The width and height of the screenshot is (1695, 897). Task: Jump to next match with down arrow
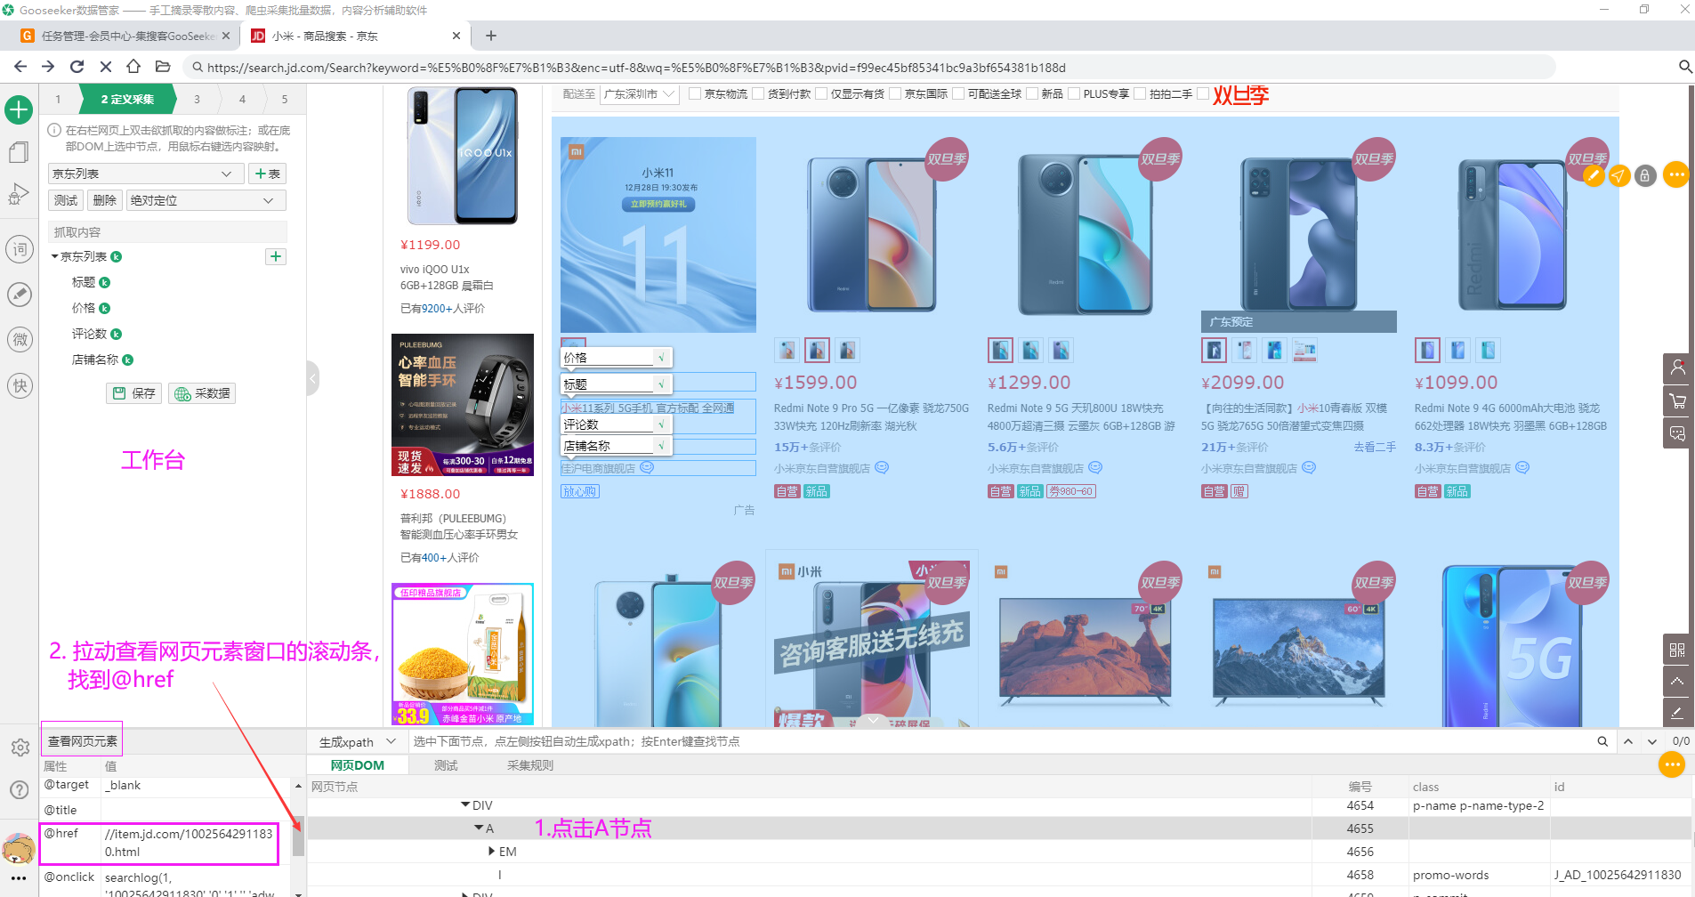[x=1652, y=741]
